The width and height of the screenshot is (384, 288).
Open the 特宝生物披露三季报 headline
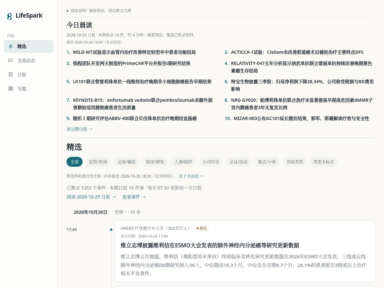pyautogui.click(x=302, y=85)
